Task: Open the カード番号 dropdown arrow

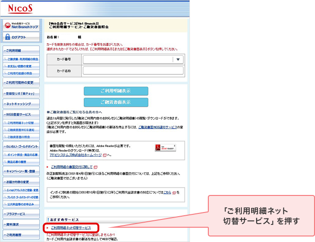Action: coord(178,59)
